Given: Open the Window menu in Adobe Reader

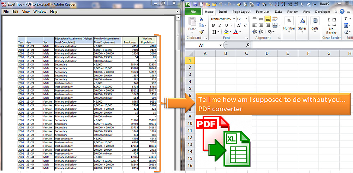Looking at the screenshot, I should coord(40,12).
